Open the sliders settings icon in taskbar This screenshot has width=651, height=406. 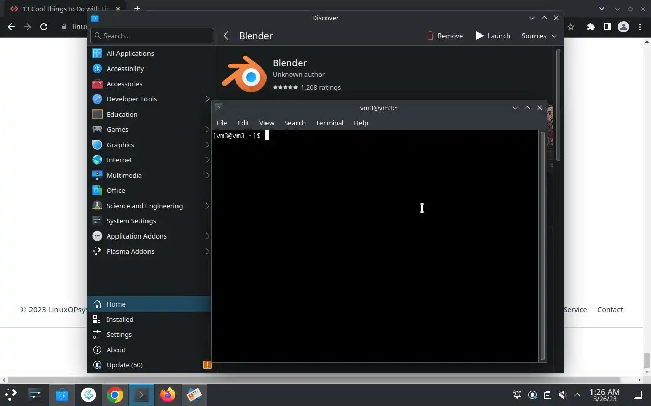point(36,394)
